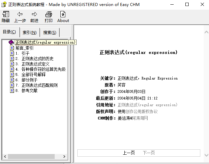Viewport: 209px width, 164px height.
Task: Open the 1. 引子 topic
Action: click(x=25, y=53)
